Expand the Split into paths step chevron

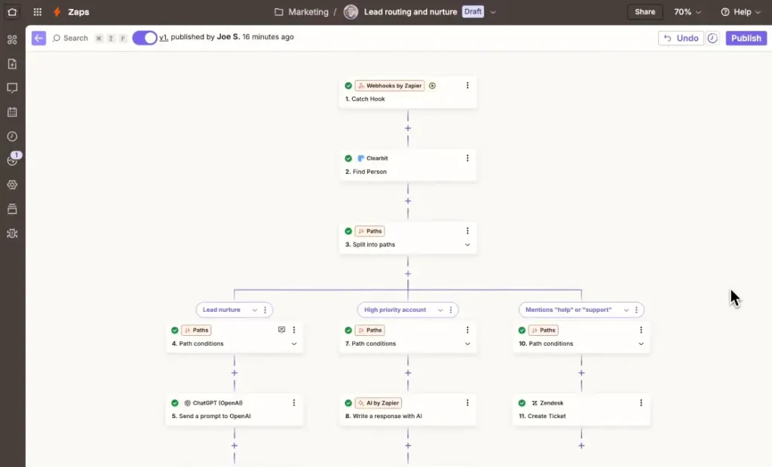coord(467,245)
